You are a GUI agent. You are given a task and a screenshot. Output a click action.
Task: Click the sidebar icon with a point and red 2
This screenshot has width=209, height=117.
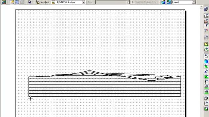tap(206, 31)
